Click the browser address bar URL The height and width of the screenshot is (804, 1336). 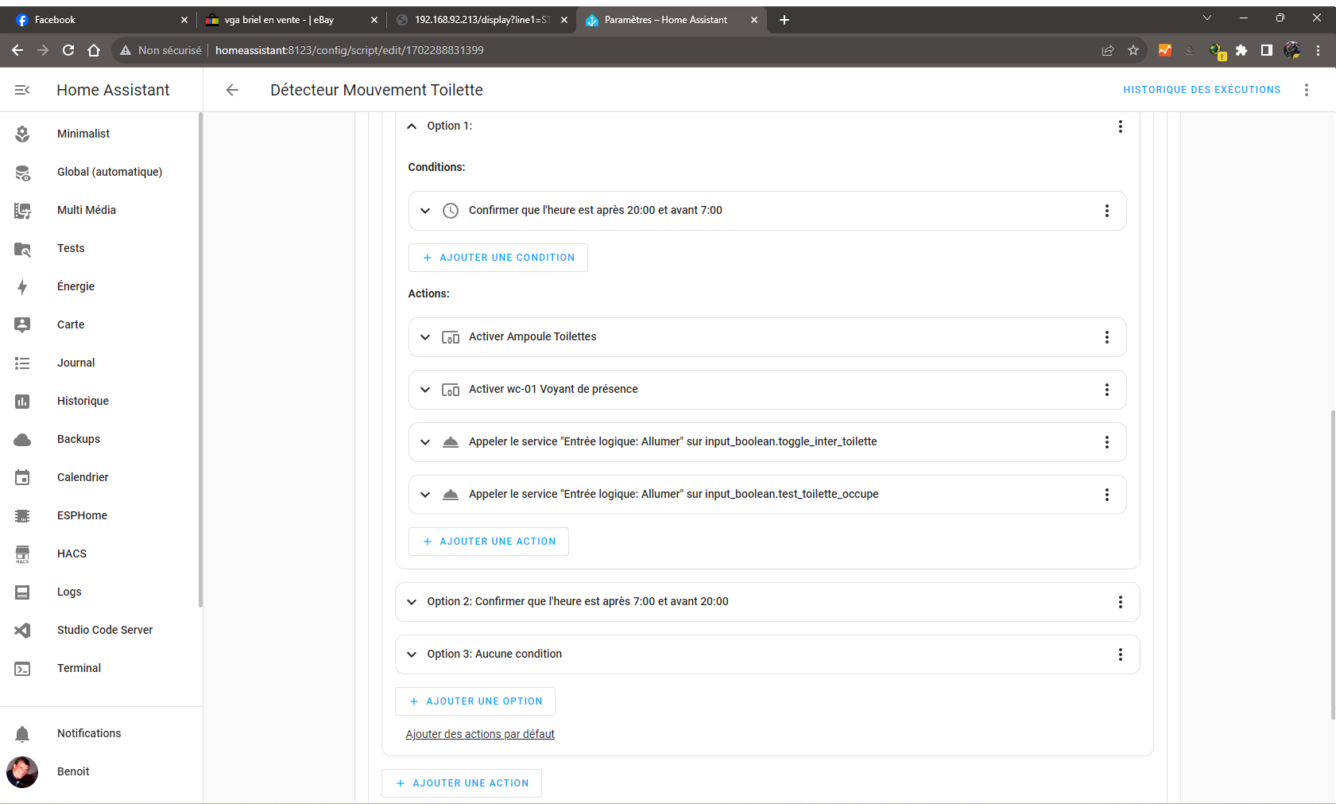(x=350, y=50)
